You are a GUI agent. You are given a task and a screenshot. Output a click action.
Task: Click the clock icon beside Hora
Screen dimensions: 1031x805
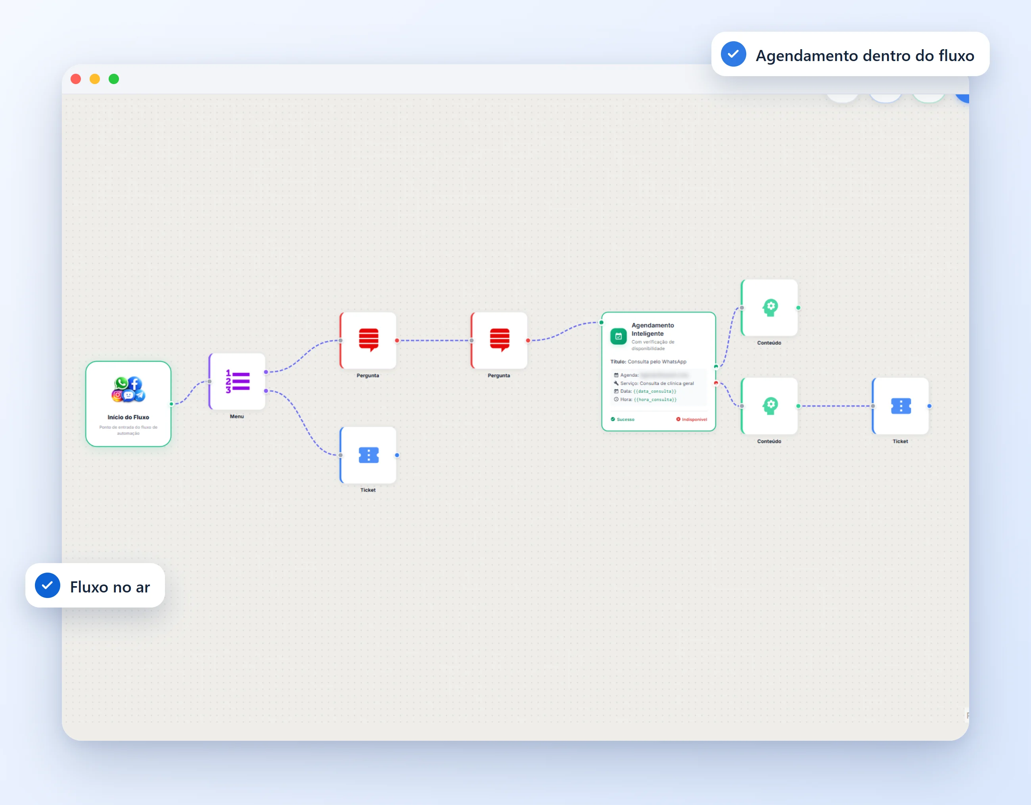(616, 399)
